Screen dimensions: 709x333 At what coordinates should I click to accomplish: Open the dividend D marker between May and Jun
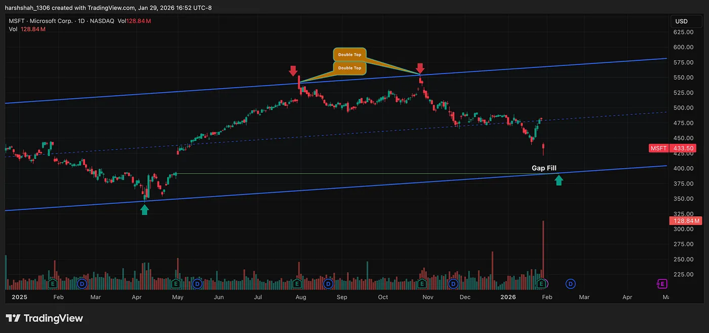tap(198, 283)
